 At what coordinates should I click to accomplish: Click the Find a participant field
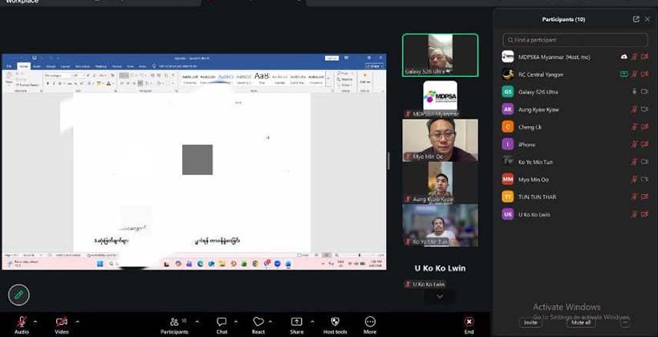click(575, 40)
